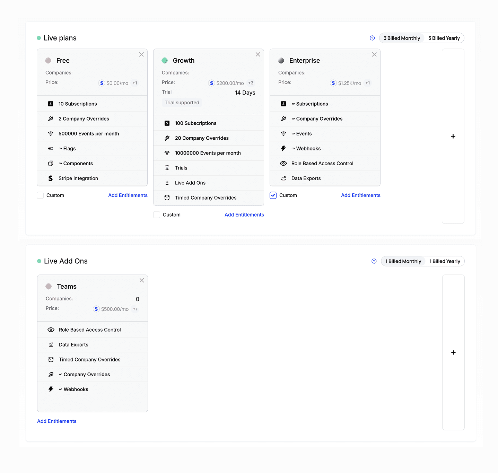Expand the +1 price badge on Free plan
This screenshot has height=473, width=498.
tap(135, 83)
